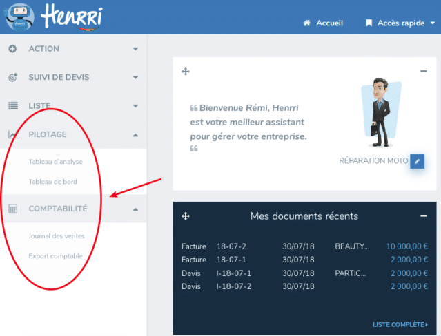Open the SUIVI DE DEVIS menu

tap(59, 77)
